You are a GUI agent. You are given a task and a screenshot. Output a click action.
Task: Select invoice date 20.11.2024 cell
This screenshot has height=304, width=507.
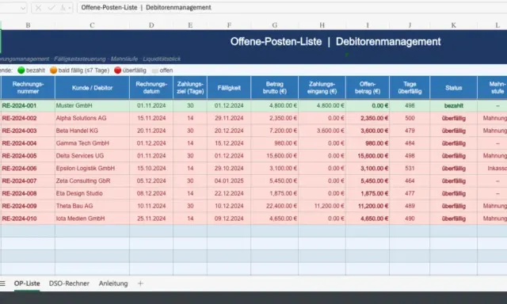pyautogui.click(x=151, y=131)
